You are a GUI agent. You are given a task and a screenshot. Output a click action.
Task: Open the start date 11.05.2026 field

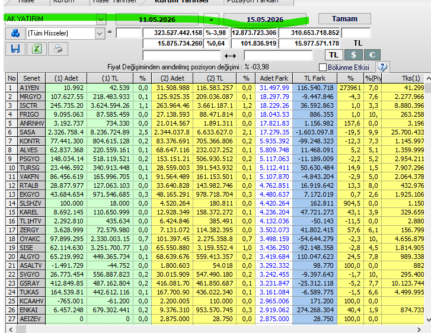(x=157, y=20)
